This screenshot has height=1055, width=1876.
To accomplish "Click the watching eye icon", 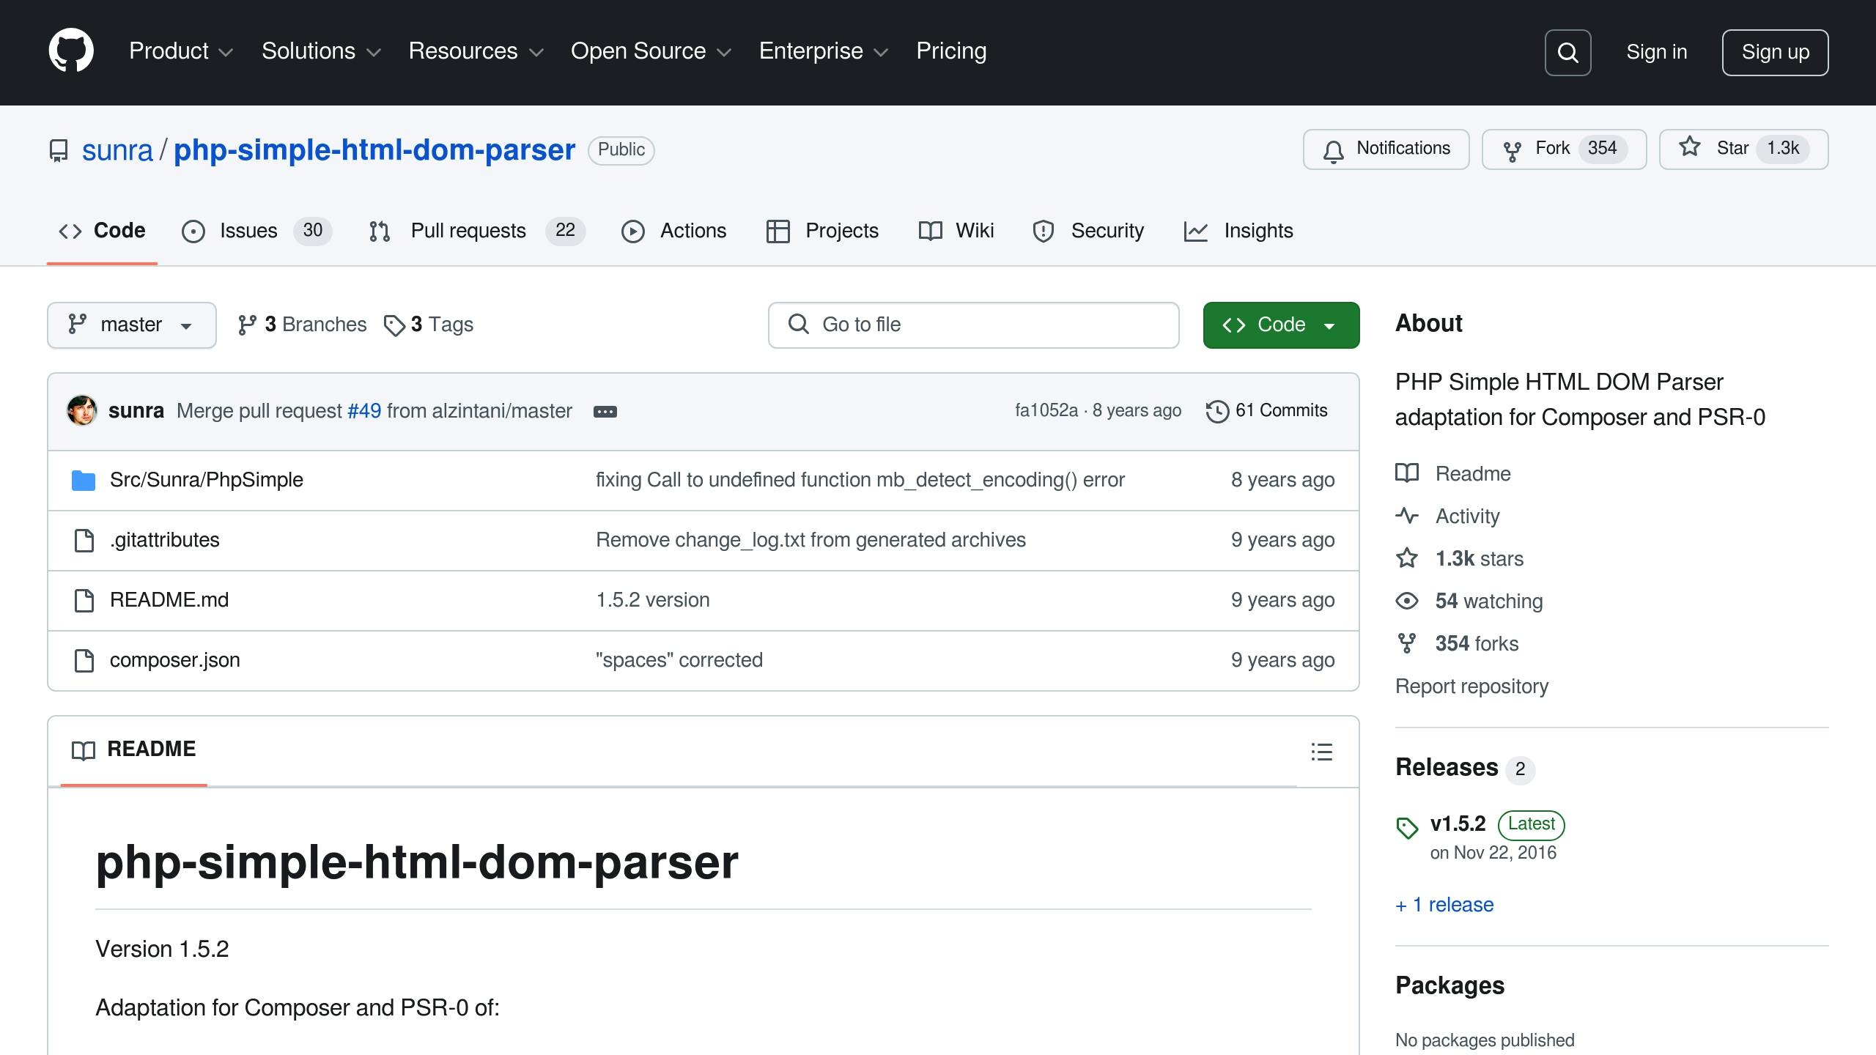I will tap(1407, 601).
